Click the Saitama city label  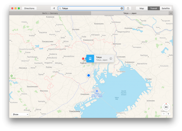76,29
